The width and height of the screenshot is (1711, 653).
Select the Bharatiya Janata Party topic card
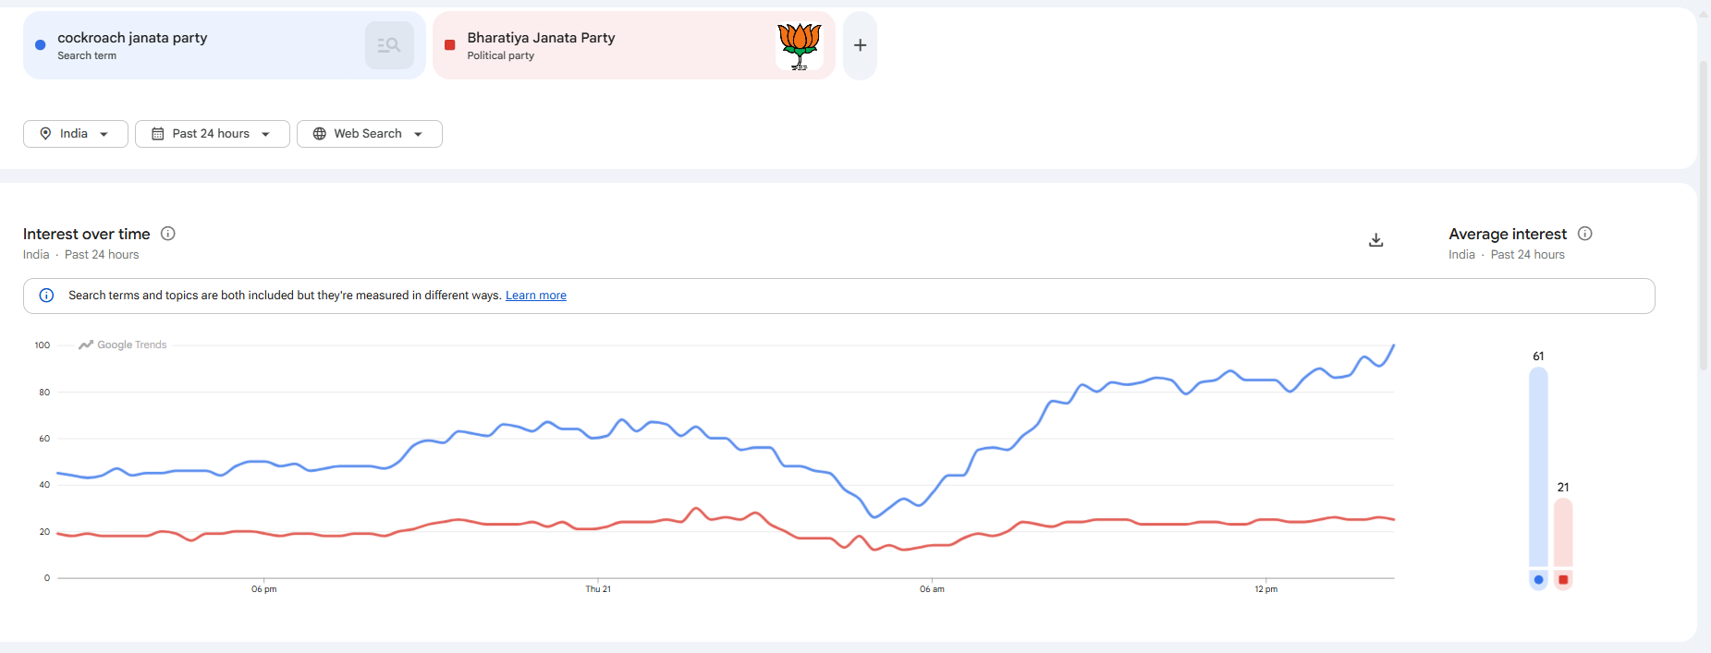(x=634, y=45)
